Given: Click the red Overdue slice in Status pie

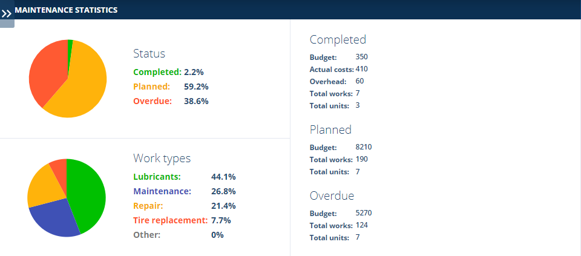Looking at the screenshot, I should [47, 70].
